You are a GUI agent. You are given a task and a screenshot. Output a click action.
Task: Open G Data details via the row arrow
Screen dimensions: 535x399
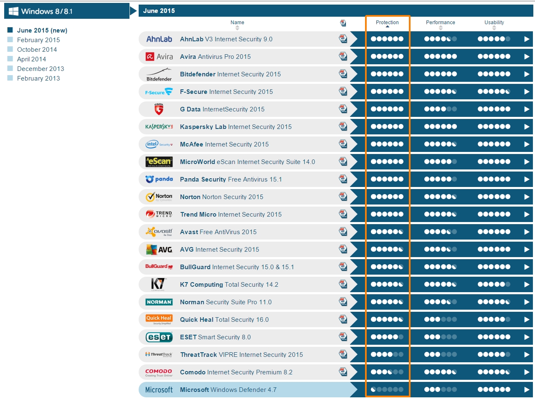[527, 109]
